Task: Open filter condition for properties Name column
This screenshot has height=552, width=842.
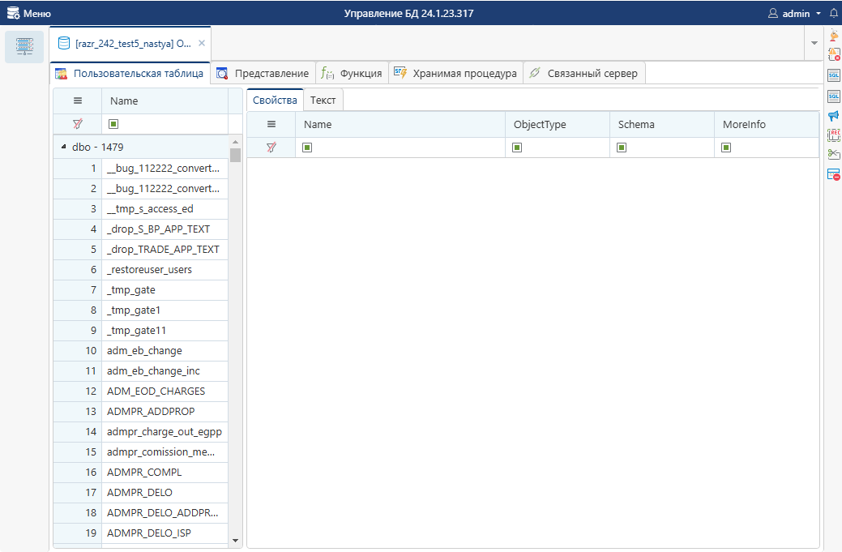Action: (x=307, y=148)
